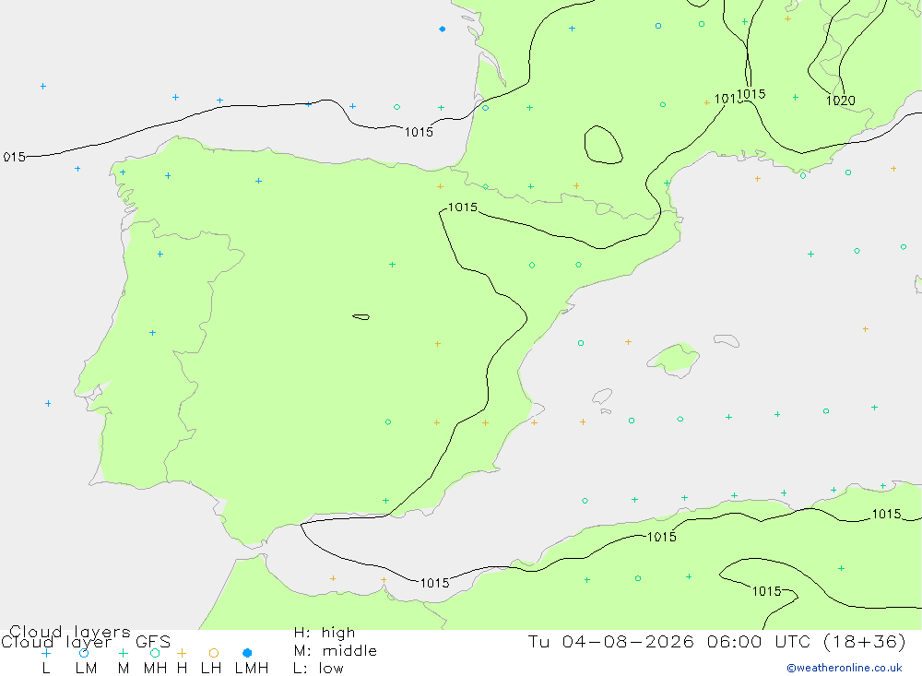Click the blue plus L legend symbol
Viewport: 922px width, 676px height.
coord(46,653)
